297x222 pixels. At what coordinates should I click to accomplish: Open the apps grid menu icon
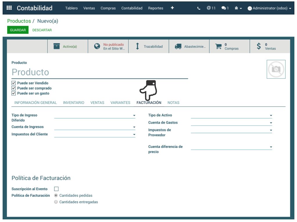(9, 8)
